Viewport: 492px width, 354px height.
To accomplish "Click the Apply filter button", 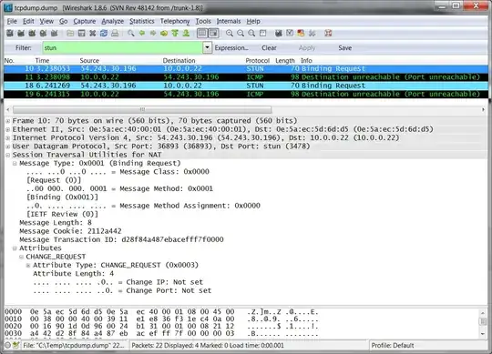I will (307, 48).
